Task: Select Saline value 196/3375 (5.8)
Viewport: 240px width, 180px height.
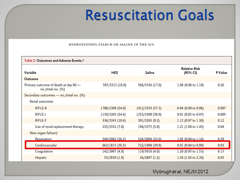Action: point(149,127)
